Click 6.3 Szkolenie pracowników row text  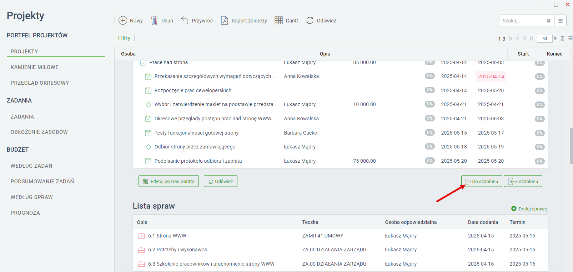point(211,264)
